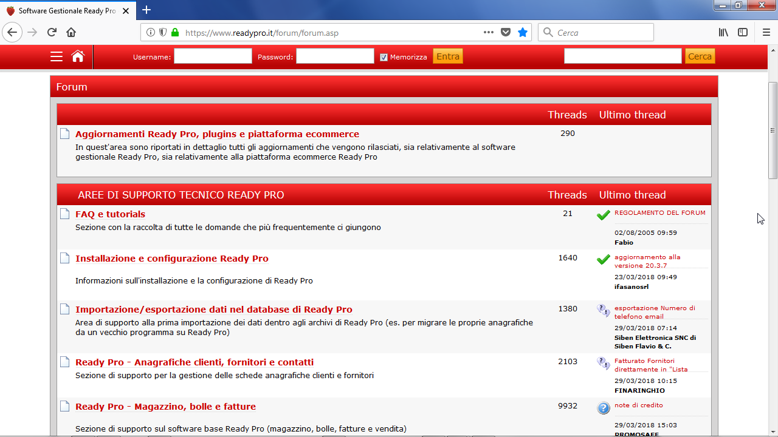
Task: Click username Fabio under REGOLAMENTO thread
Action: tap(624, 243)
